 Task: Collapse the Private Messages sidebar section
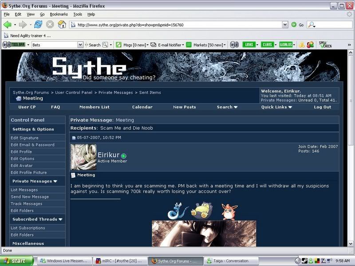click(55, 181)
